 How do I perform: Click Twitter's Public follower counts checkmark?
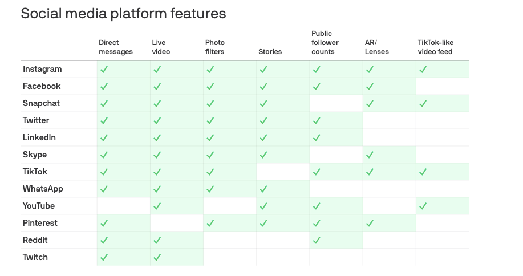tap(317, 121)
